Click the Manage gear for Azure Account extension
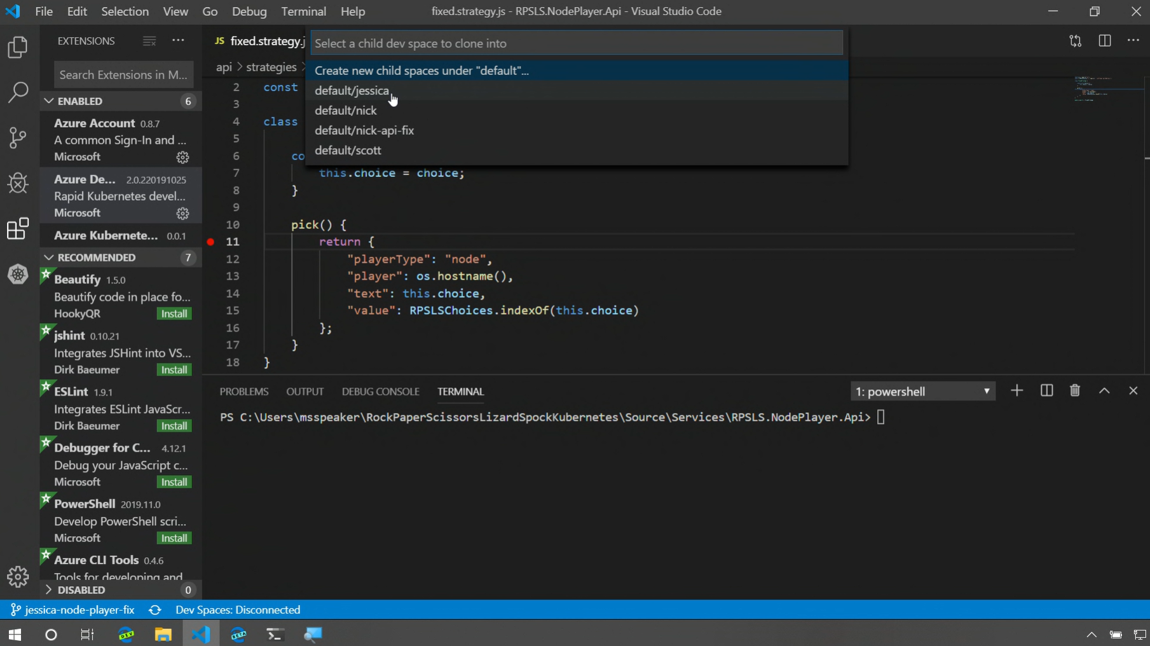 point(182,157)
